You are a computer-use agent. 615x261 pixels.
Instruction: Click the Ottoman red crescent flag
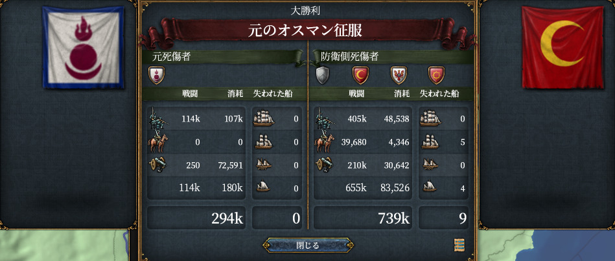(563, 47)
